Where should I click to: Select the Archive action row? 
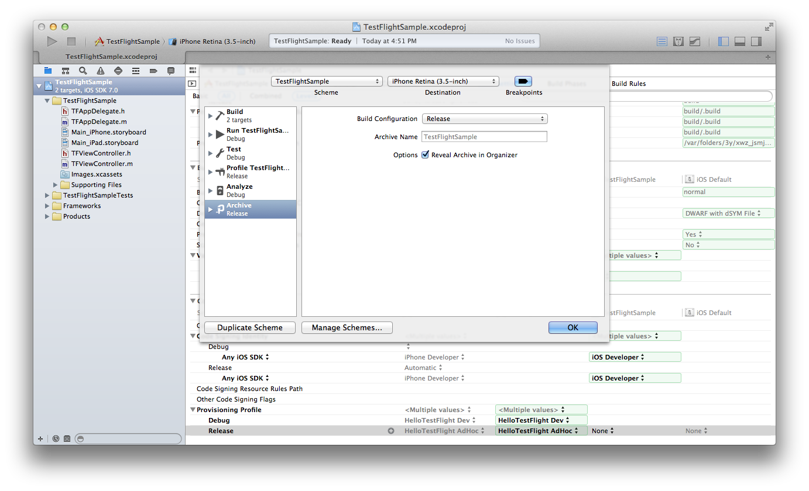point(251,209)
